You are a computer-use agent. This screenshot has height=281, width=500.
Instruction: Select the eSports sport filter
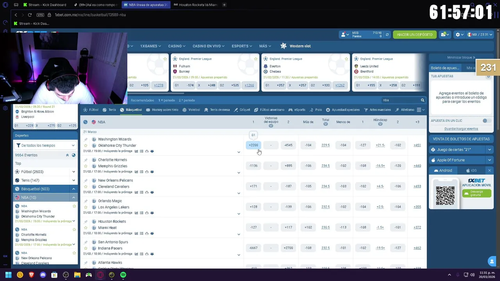click(297, 110)
